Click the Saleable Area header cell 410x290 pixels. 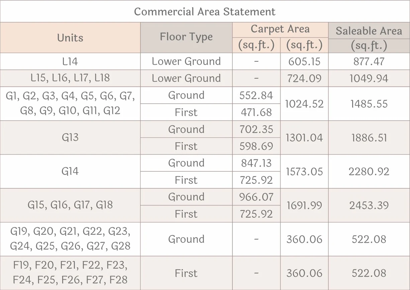tap(369, 31)
